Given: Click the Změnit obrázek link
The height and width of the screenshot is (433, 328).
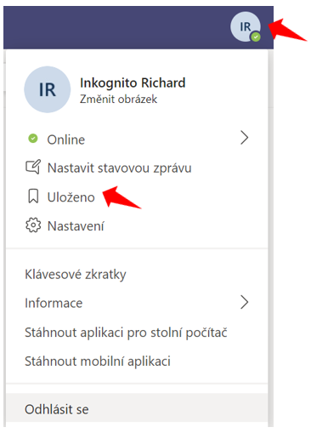Looking at the screenshot, I should [x=118, y=100].
